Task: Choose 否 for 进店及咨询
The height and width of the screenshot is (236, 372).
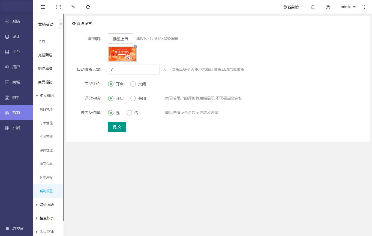Action: point(129,113)
